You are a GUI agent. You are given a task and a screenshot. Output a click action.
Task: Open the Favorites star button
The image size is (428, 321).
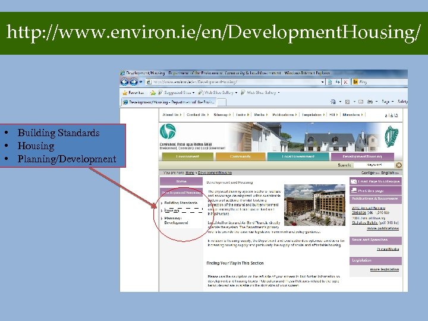click(134, 93)
